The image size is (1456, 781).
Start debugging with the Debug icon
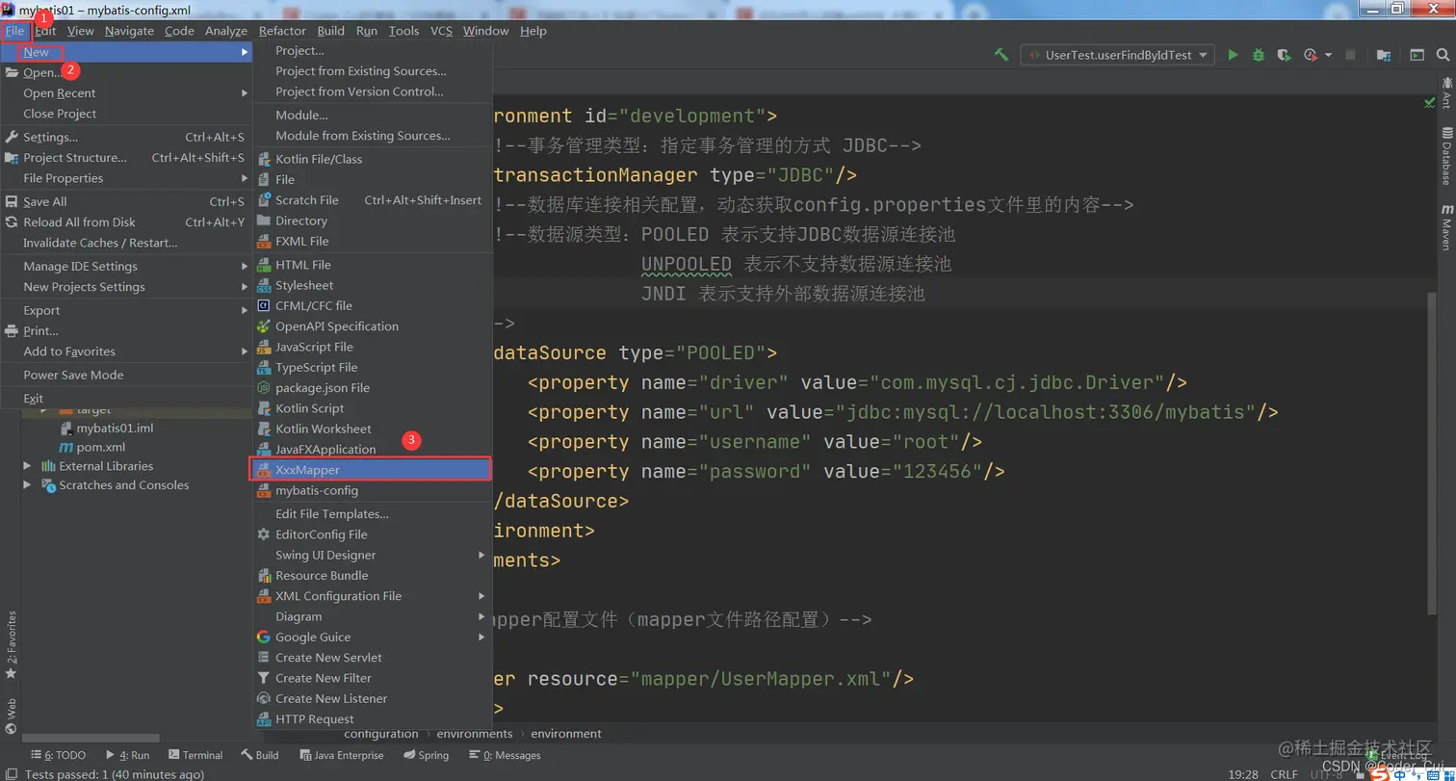click(x=1259, y=55)
